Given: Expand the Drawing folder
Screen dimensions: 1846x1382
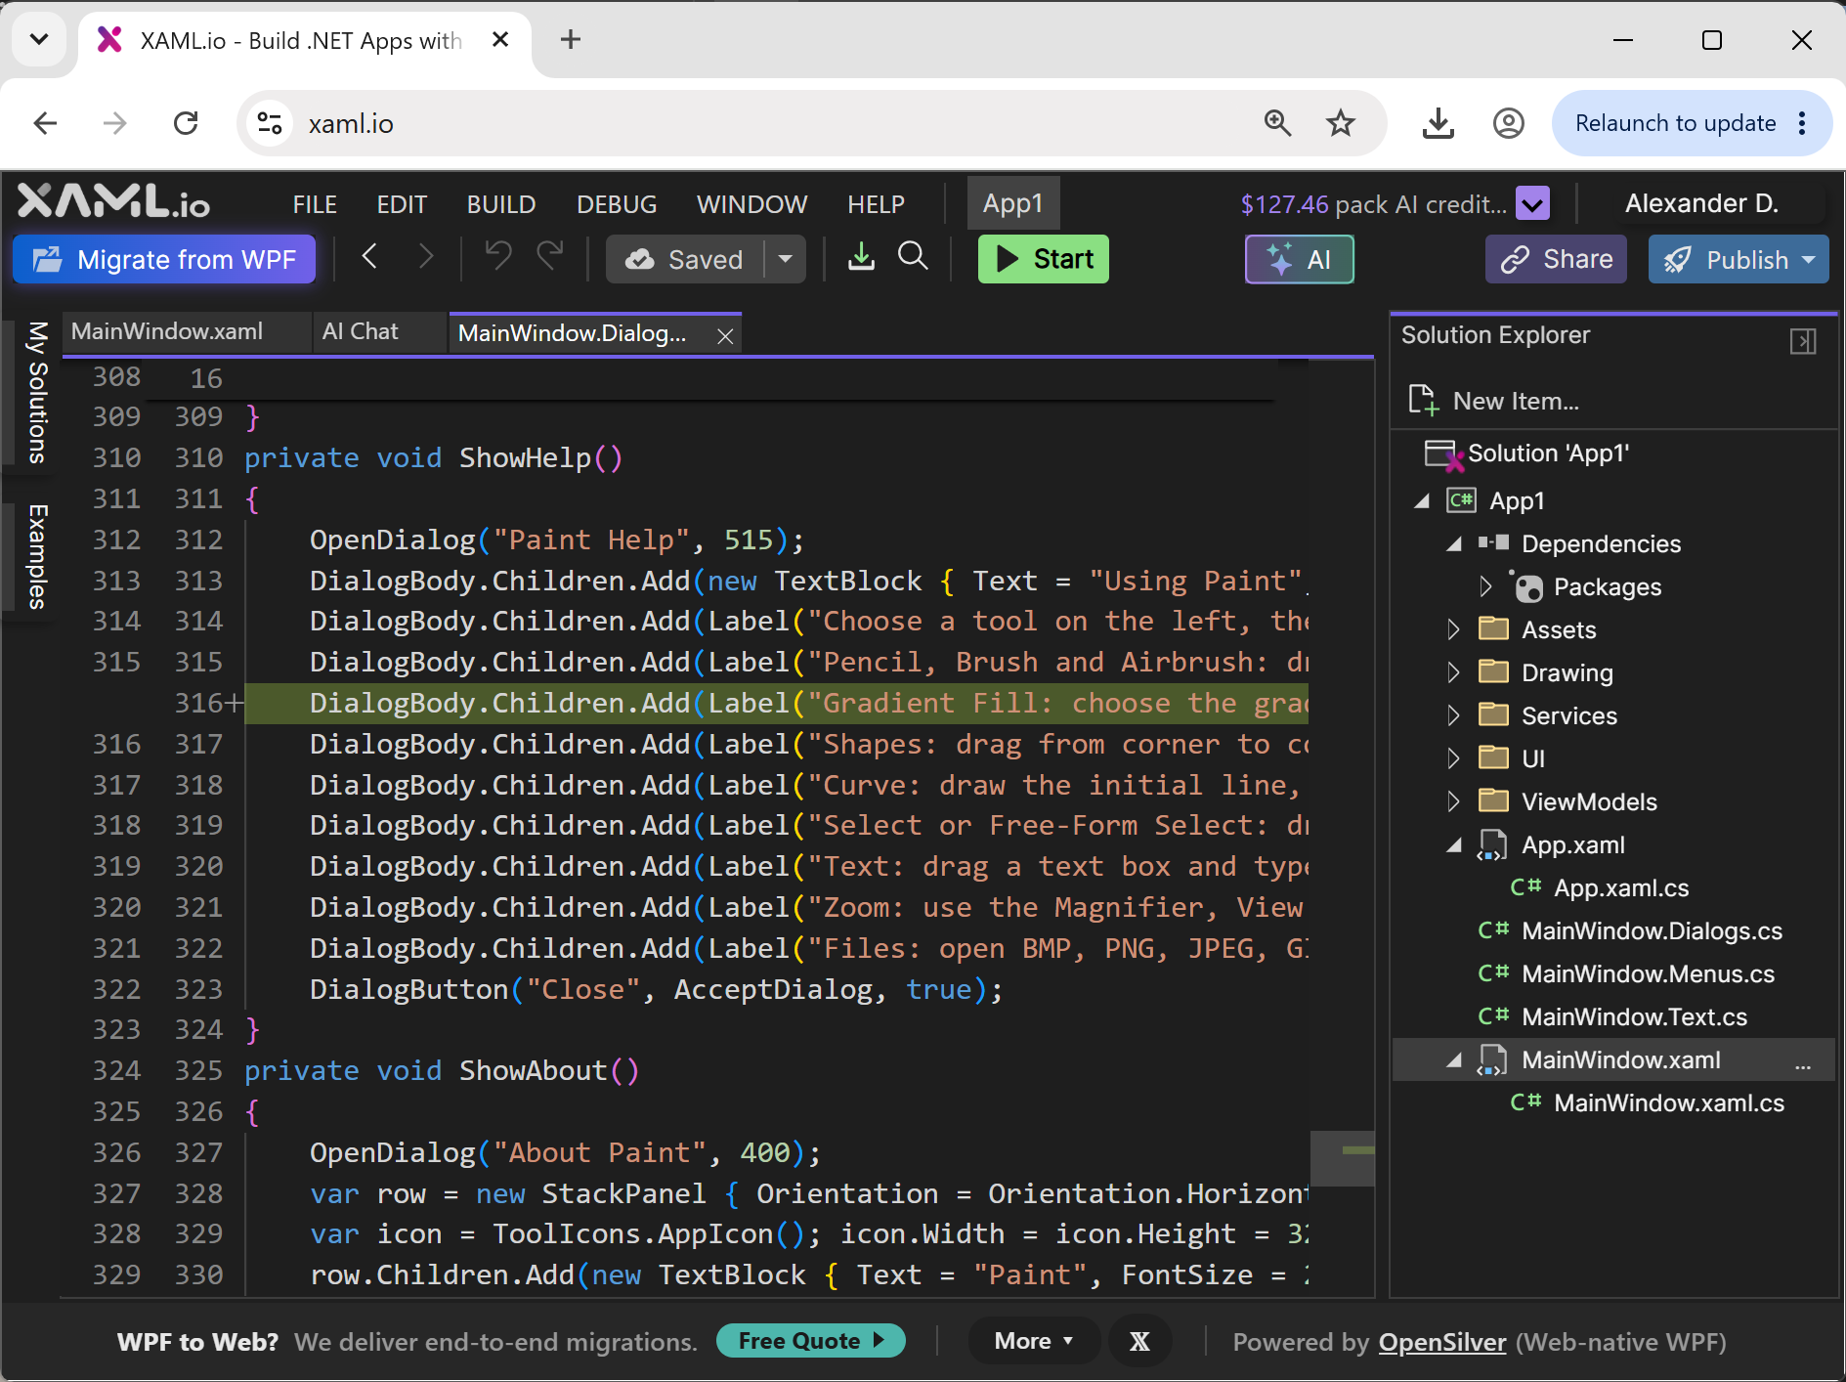Looking at the screenshot, I should [x=1454, y=672].
